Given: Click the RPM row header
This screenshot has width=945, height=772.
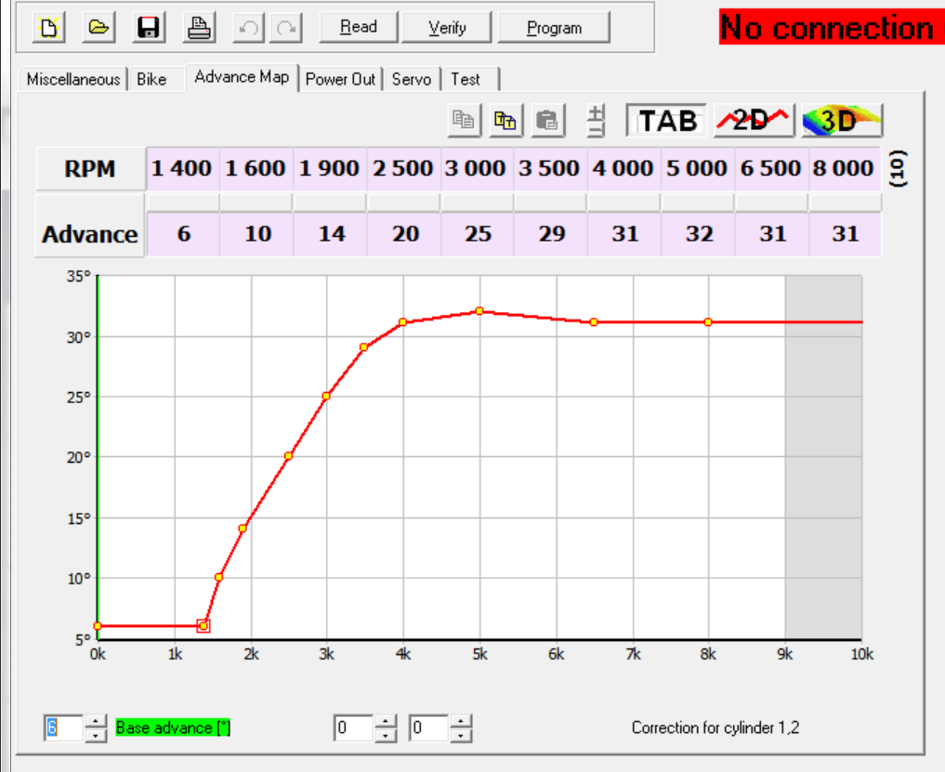Looking at the screenshot, I should (x=90, y=169).
